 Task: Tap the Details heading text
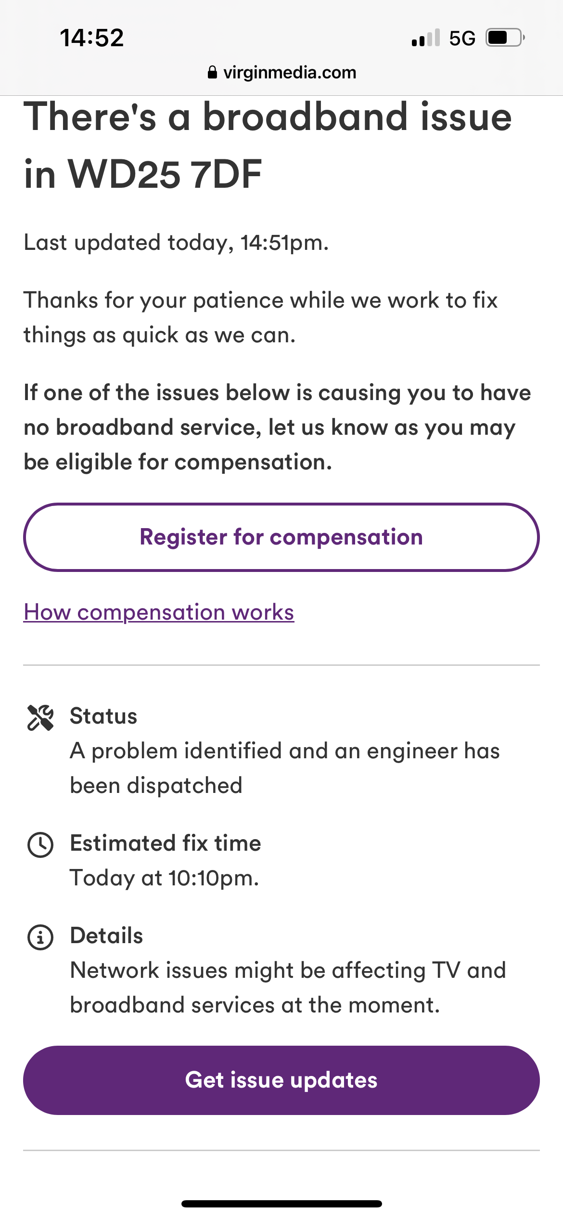pyautogui.click(x=106, y=935)
